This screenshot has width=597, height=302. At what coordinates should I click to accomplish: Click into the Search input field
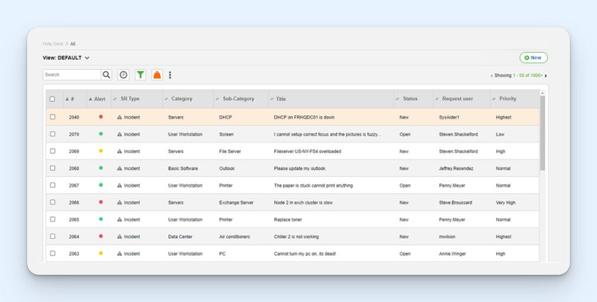[71, 75]
